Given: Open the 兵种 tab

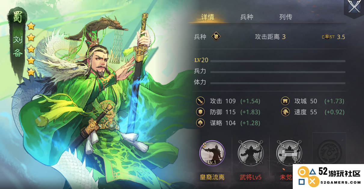Looking at the screenshot, I should (x=247, y=17).
